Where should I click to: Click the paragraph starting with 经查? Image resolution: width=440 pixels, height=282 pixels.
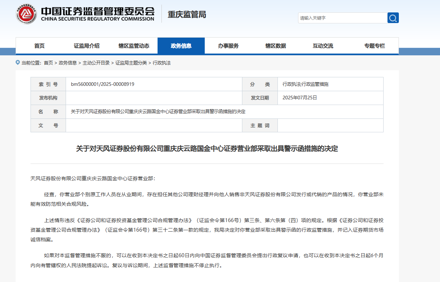tap(207, 199)
